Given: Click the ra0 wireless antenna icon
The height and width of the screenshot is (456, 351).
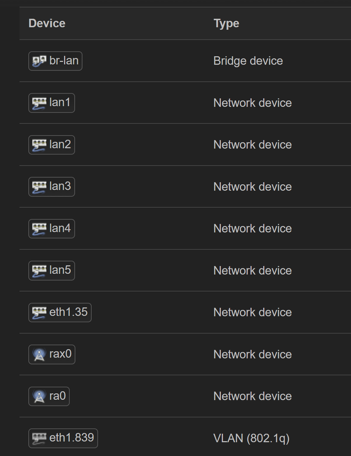Looking at the screenshot, I should (39, 397).
